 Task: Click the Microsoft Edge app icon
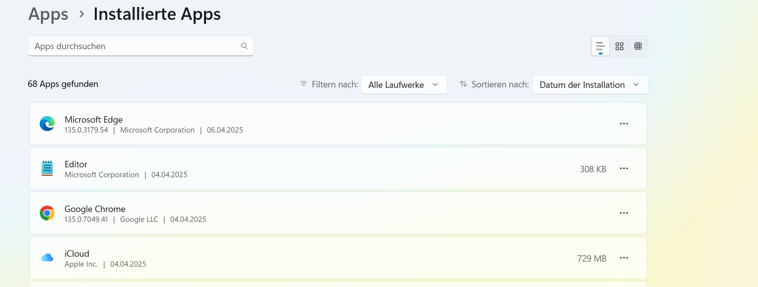point(47,124)
